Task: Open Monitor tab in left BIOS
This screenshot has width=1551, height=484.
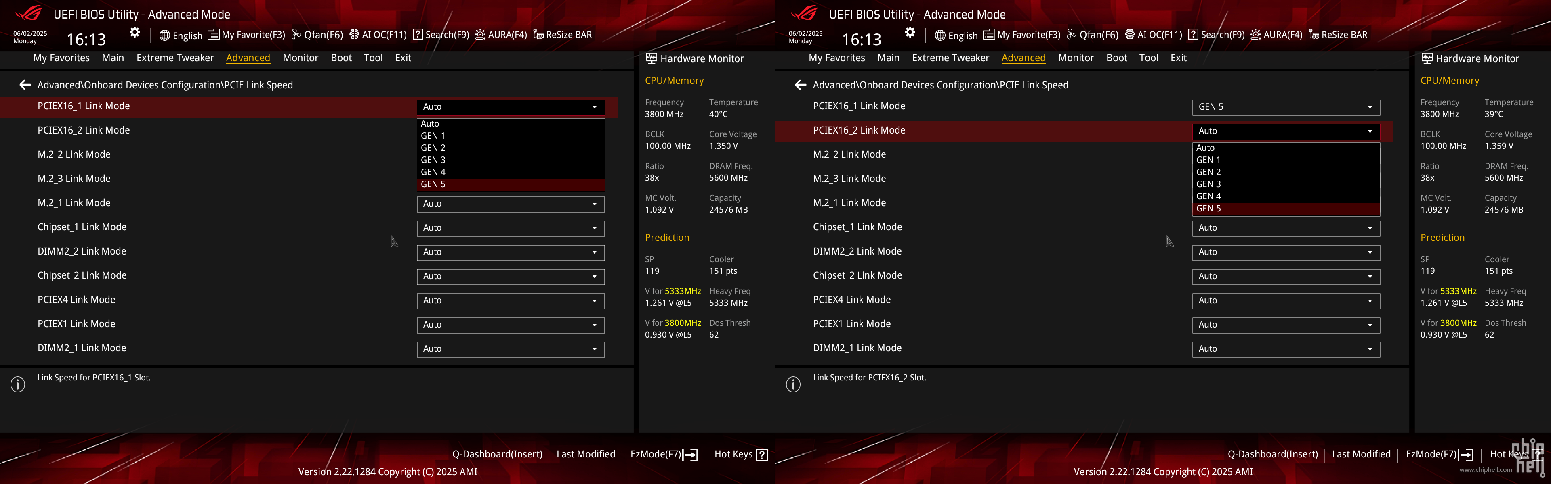Action: tap(301, 58)
